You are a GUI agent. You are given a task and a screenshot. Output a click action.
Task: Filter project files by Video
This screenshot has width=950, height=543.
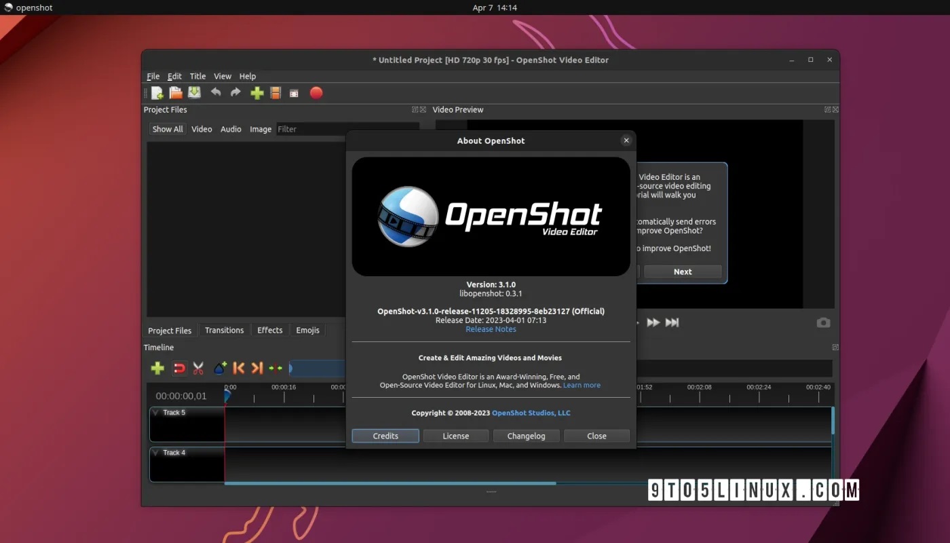coord(202,129)
